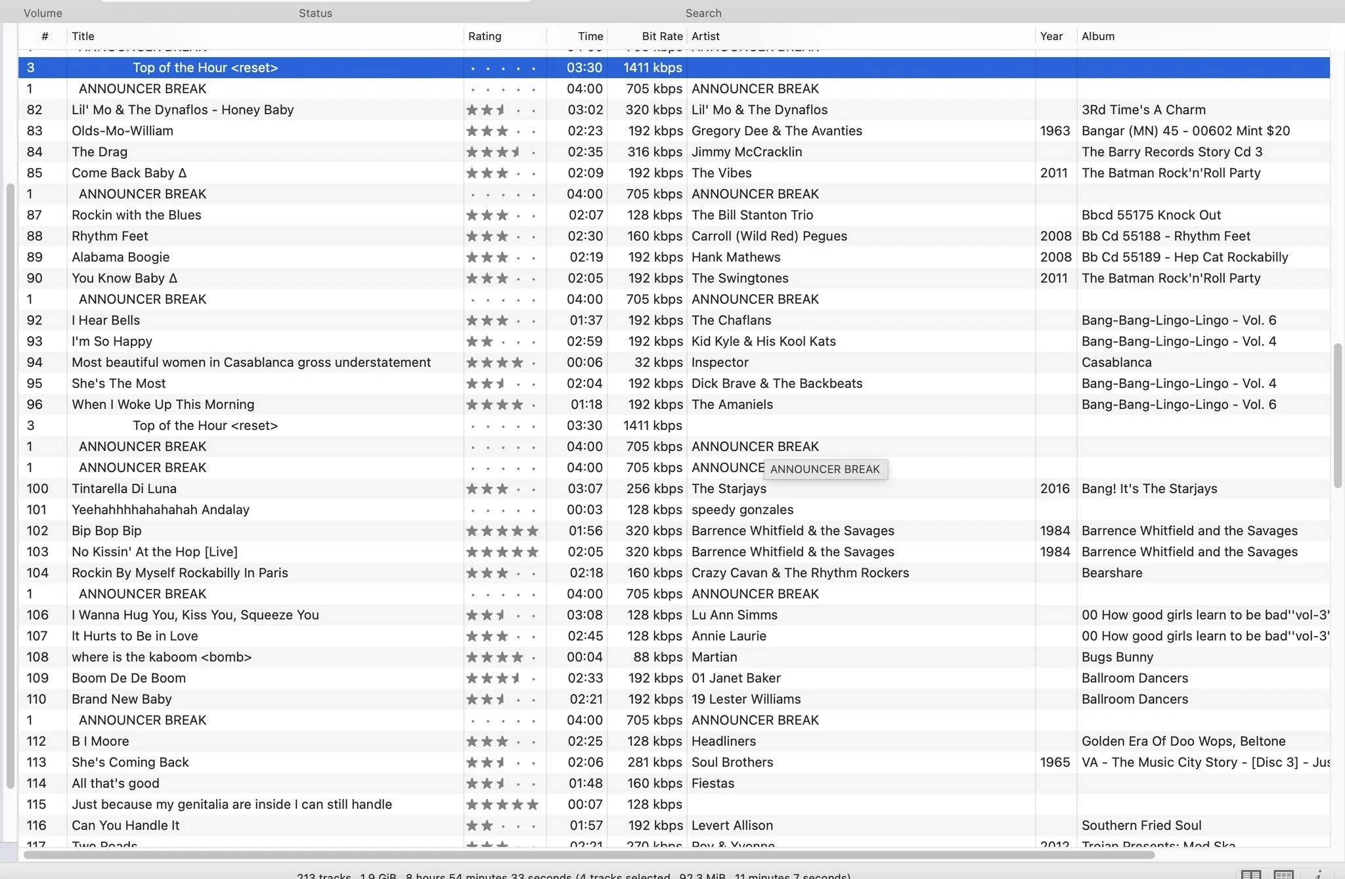This screenshot has height=879, width=1345.
Task: Sort tracks by Title column
Action: (x=83, y=36)
